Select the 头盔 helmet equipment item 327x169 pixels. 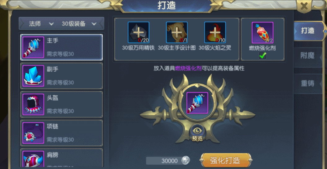(x=61, y=104)
